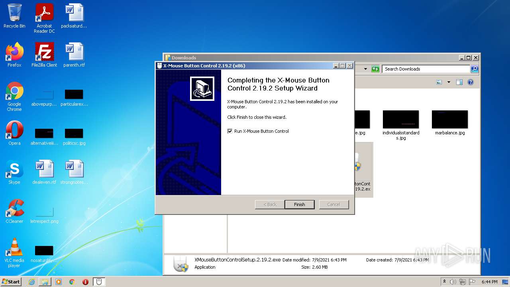The image size is (510, 287).
Task: Open the media player taskbar icon
Action: 59,282
